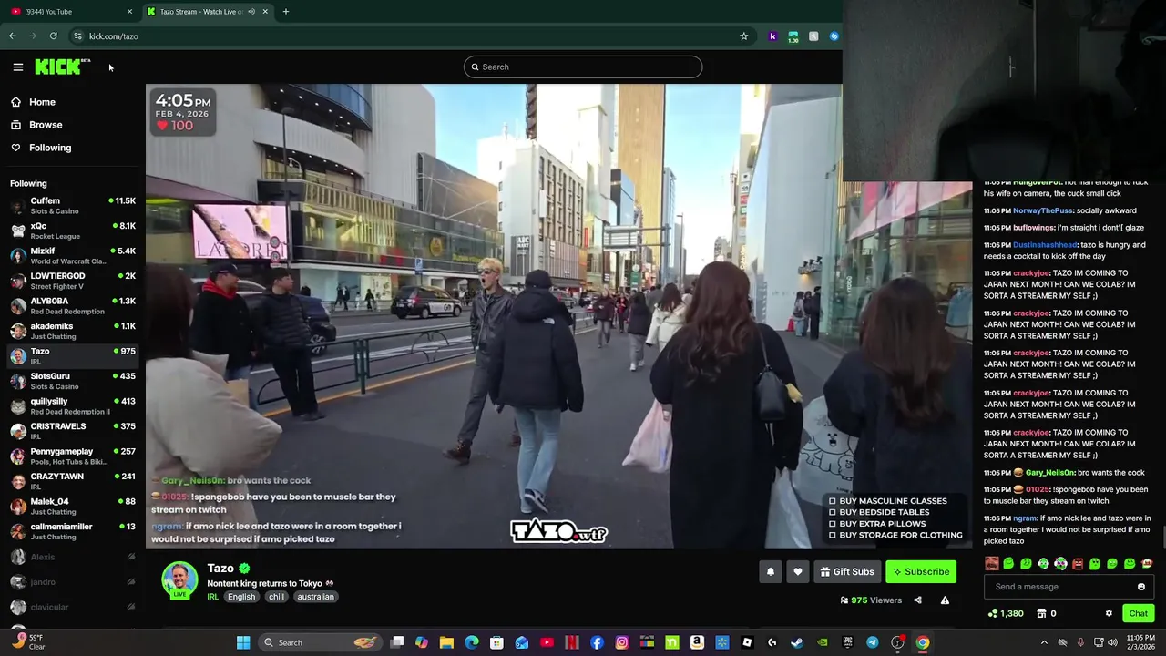Click the Send a message field

(1061, 587)
